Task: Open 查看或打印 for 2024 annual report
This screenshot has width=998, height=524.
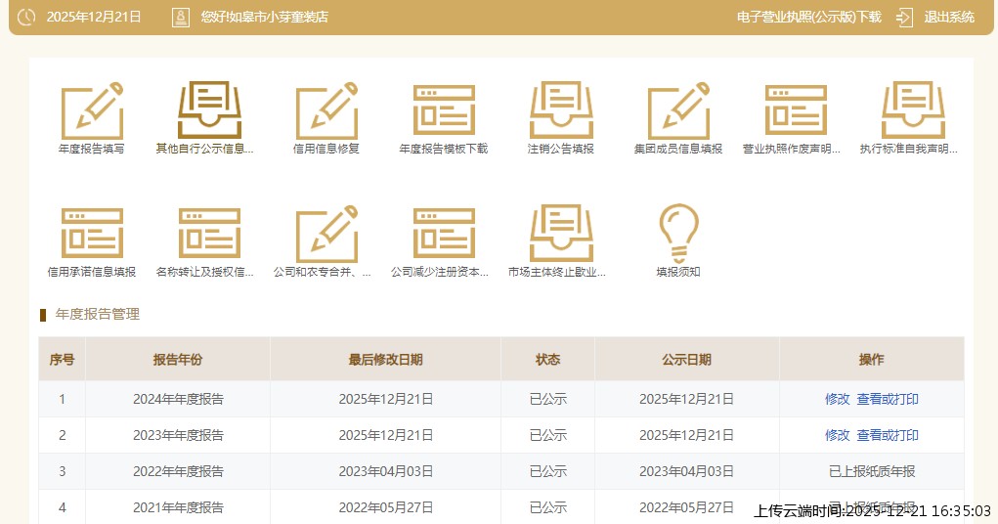Action: 888,399
